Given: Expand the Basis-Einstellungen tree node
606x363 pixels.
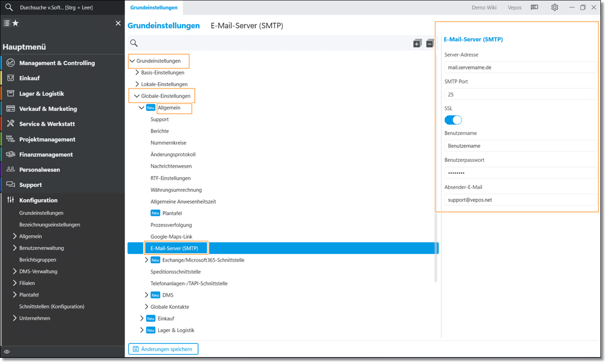Looking at the screenshot, I should coord(137,72).
